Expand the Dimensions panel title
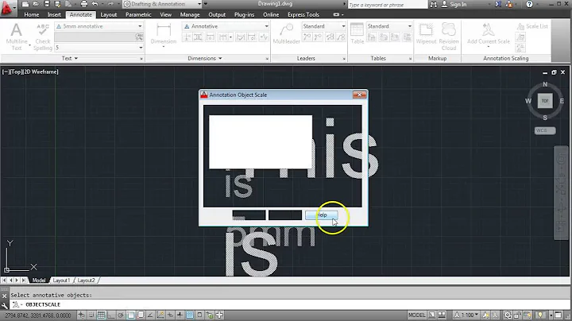This screenshot has height=321, width=572. tap(205, 58)
